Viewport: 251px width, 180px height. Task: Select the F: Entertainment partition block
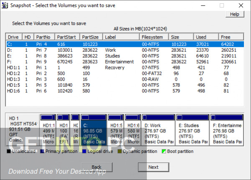point(227,129)
